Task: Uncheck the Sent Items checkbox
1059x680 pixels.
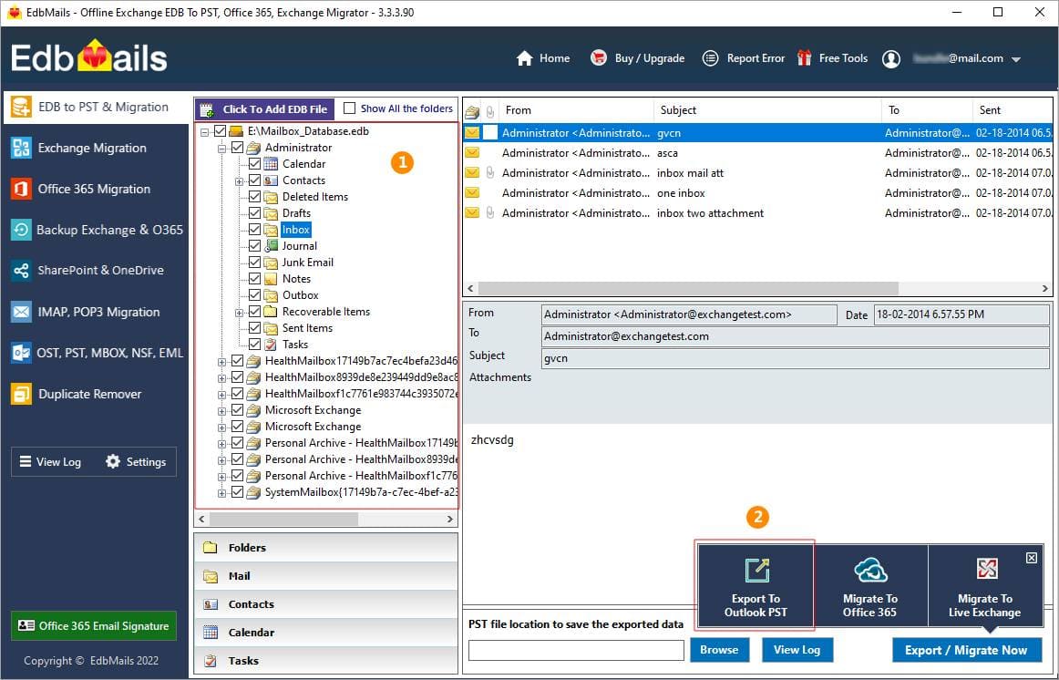Action: tap(254, 327)
